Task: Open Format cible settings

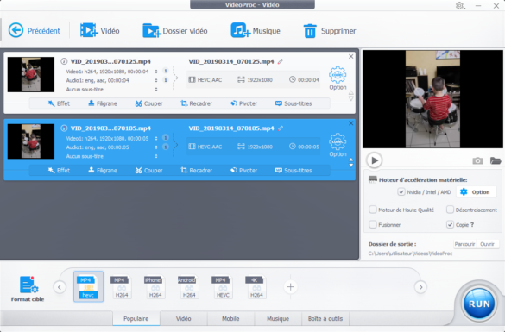Action: click(x=28, y=289)
